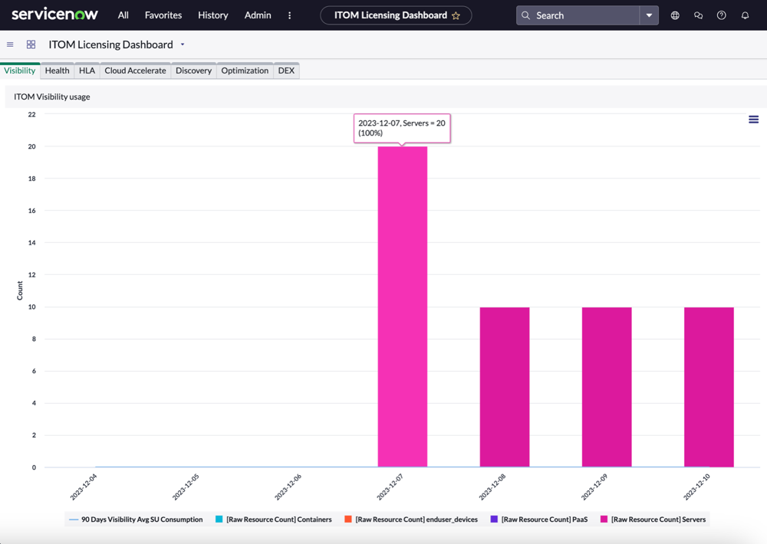Switch to the Discovery tab
The width and height of the screenshot is (767, 544).
[x=194, y=70]
